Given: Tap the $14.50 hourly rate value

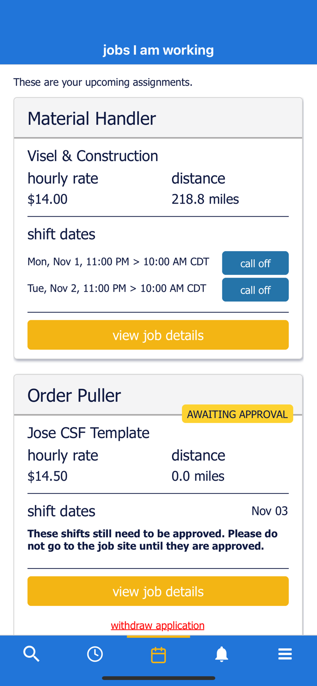Looking at the screenshot, I should click(48, 476).
